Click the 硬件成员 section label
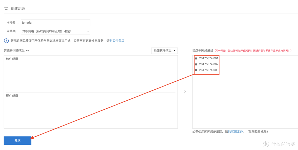The image size is (298, 150). (12, 96)
